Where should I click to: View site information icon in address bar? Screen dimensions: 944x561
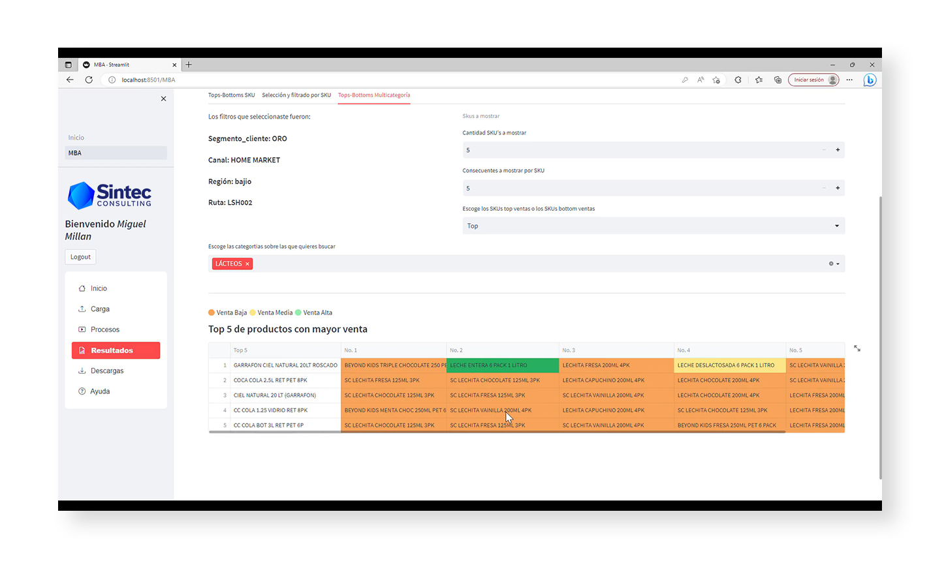pyautogui.click(x=112, y=80)
